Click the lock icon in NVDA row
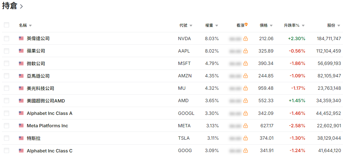Screen dimensions: 343x156 (246, 39)
